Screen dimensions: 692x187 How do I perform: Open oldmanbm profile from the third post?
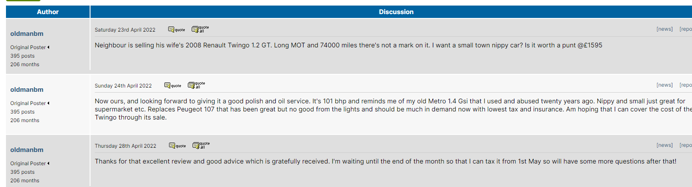coord(27,150)
